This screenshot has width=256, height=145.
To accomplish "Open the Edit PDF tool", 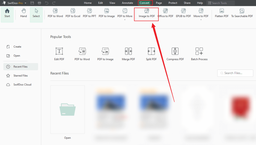I will coord(59,53).
